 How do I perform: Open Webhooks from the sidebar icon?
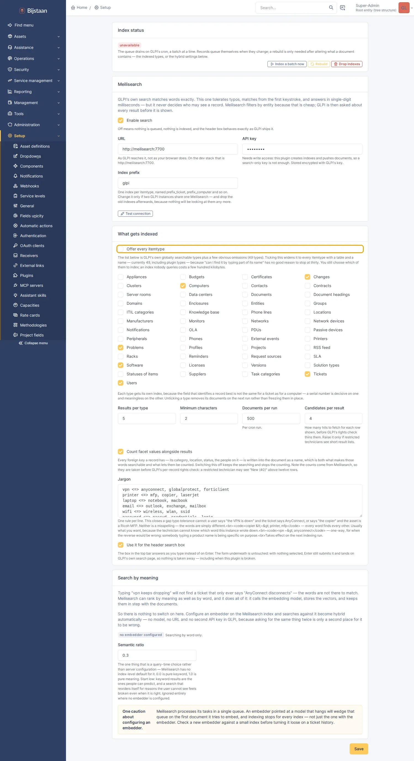(16, 186)
